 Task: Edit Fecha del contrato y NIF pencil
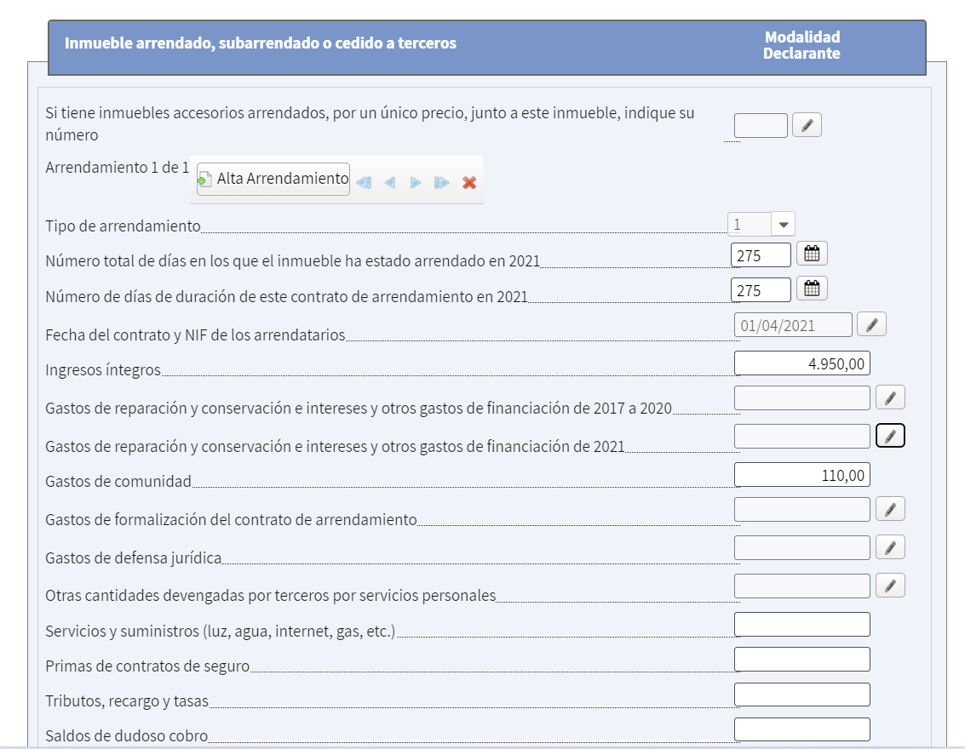(871, 324)
